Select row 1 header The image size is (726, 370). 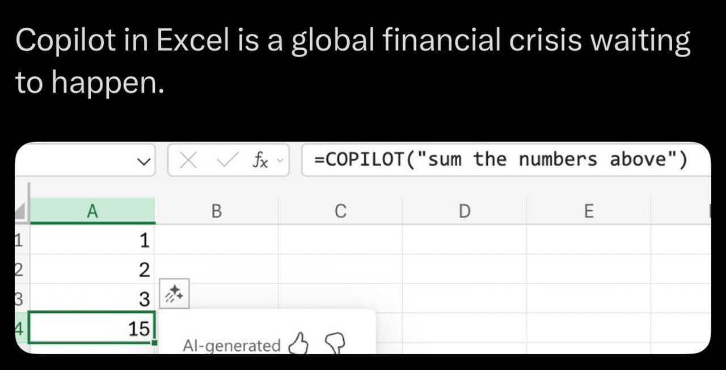click(x=18, y=240)
